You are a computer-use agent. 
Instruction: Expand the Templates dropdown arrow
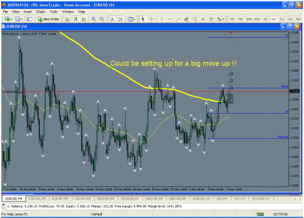[134, 19]
